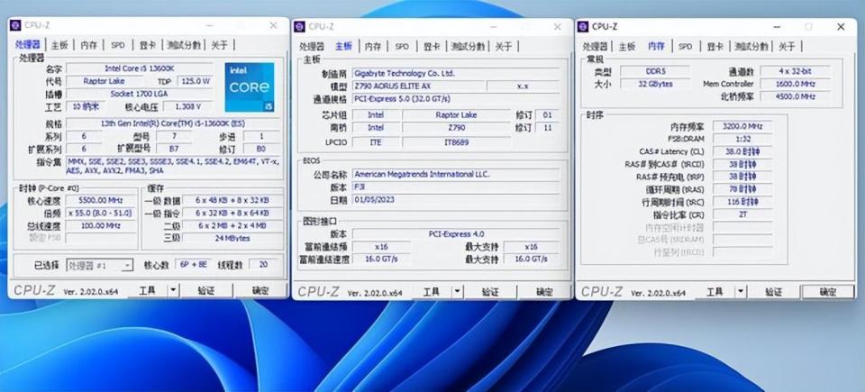Switch to 内存 tab in the left window
This screenshot has height=392, width=865.
pyautogui.click(x=89, y=45)
